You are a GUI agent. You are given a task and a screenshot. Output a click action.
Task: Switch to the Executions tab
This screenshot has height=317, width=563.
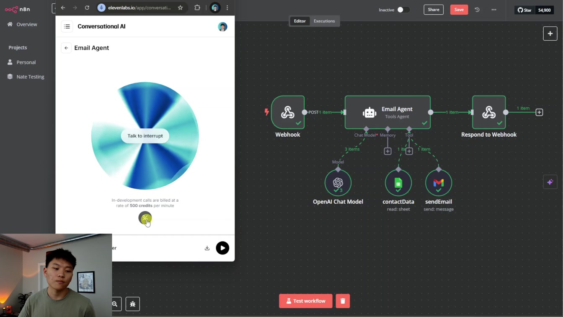click(x=324, y=21)
